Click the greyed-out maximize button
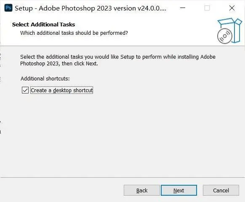 coord(207,8)
